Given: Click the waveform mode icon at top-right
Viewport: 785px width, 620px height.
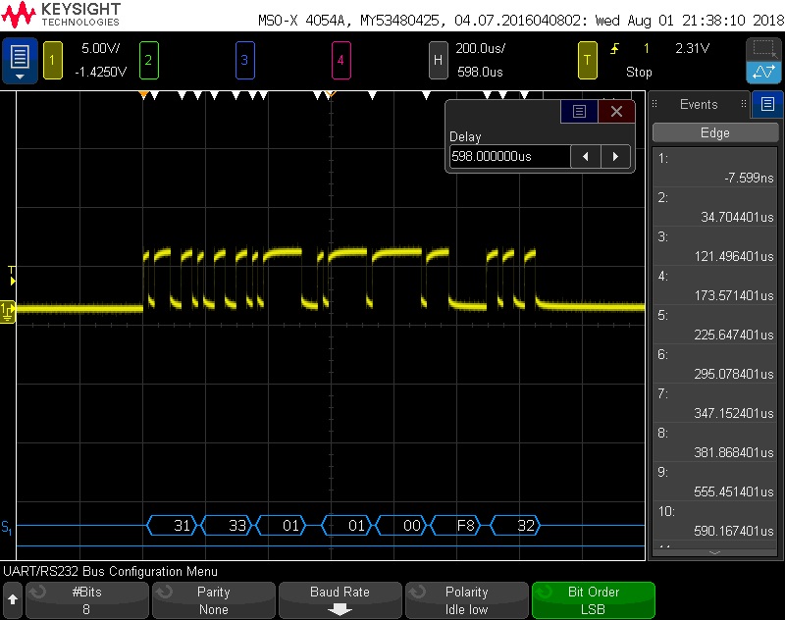Looking at the screenshot, I should [x=763, y=73].
